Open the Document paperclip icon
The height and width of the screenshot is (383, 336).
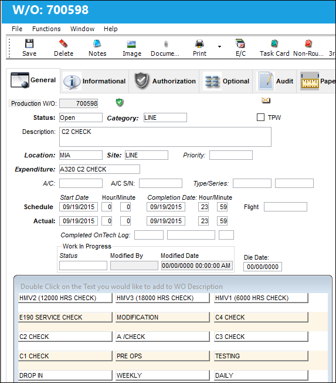pos(166,44)
